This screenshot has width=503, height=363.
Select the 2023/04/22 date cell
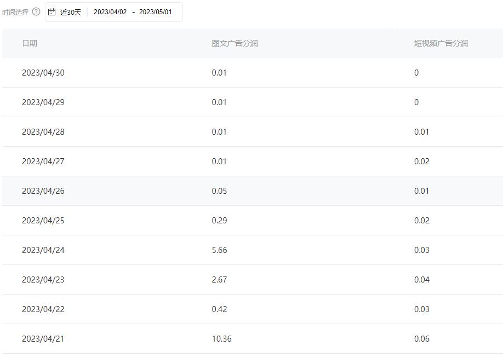(x=43, y=309)
